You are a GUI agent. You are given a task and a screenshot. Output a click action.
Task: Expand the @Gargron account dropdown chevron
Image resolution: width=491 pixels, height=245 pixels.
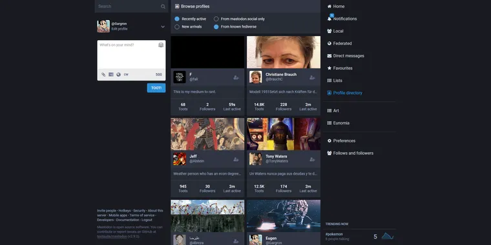click(x=163, y=26)
